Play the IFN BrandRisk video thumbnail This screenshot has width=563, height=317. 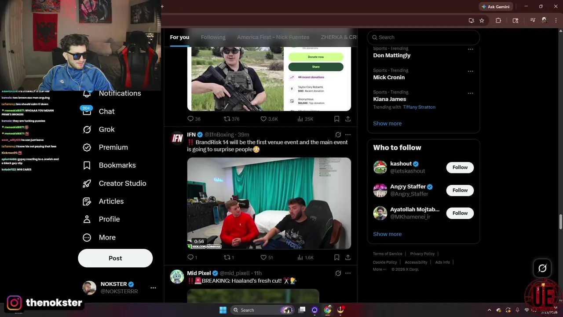pyautogui.click(x=269, y=203)
